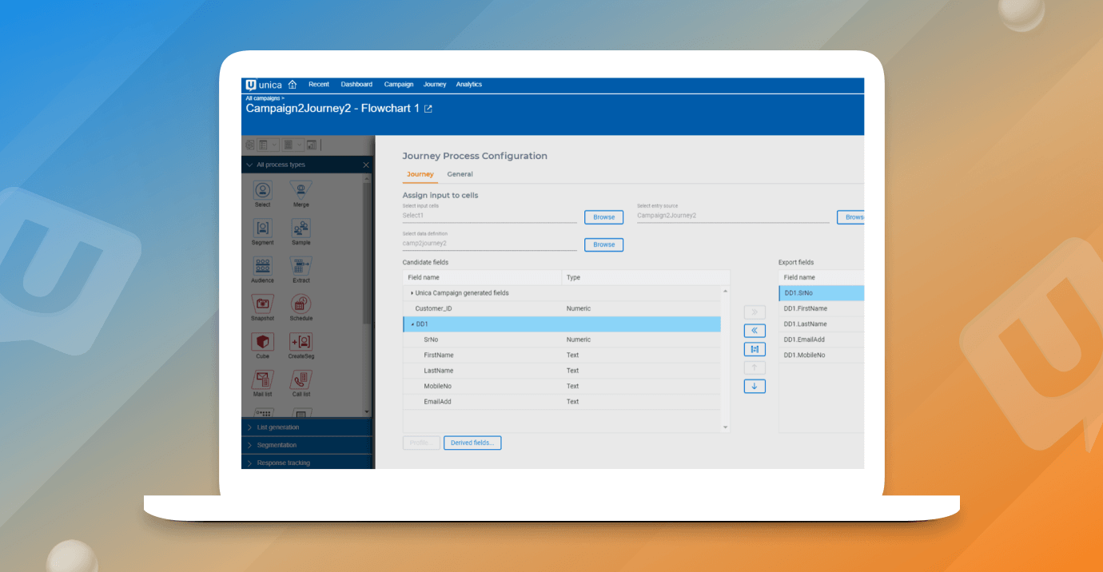The height and width of the screenshot is (572, 1103).
Task: Select the FirstName candidate field
Action: click(561, 356)
